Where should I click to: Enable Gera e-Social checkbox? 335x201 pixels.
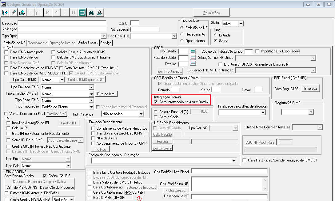point(156,117)
